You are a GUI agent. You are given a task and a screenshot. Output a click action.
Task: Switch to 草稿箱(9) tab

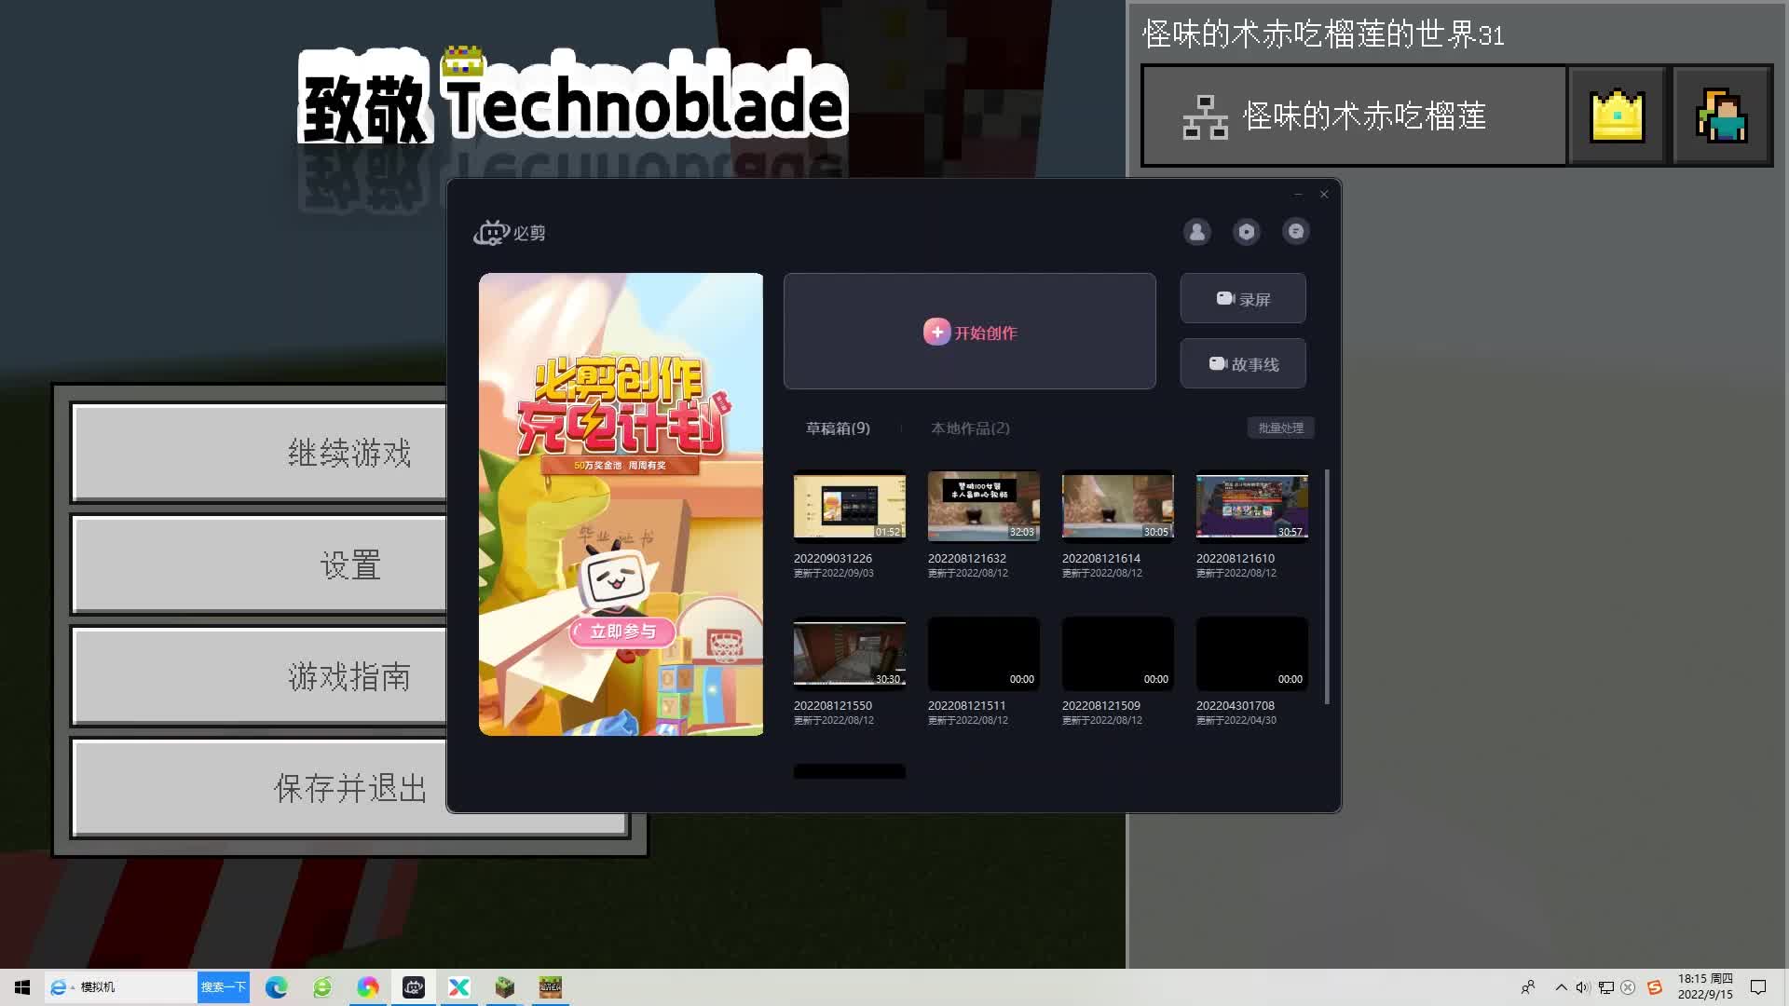[x=838, y=428]
